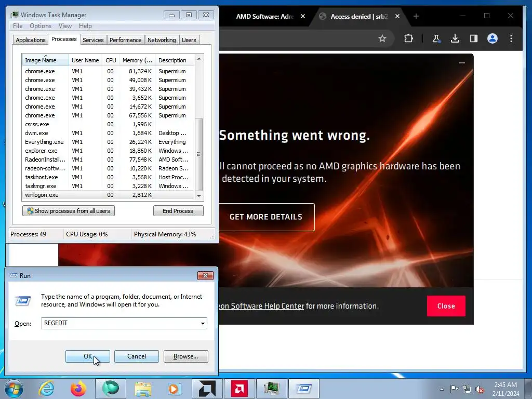The height and width of the screenshot is (399, 532).
Task: Expand the Run dialog Open dropdown
Action: coord(203,323)
